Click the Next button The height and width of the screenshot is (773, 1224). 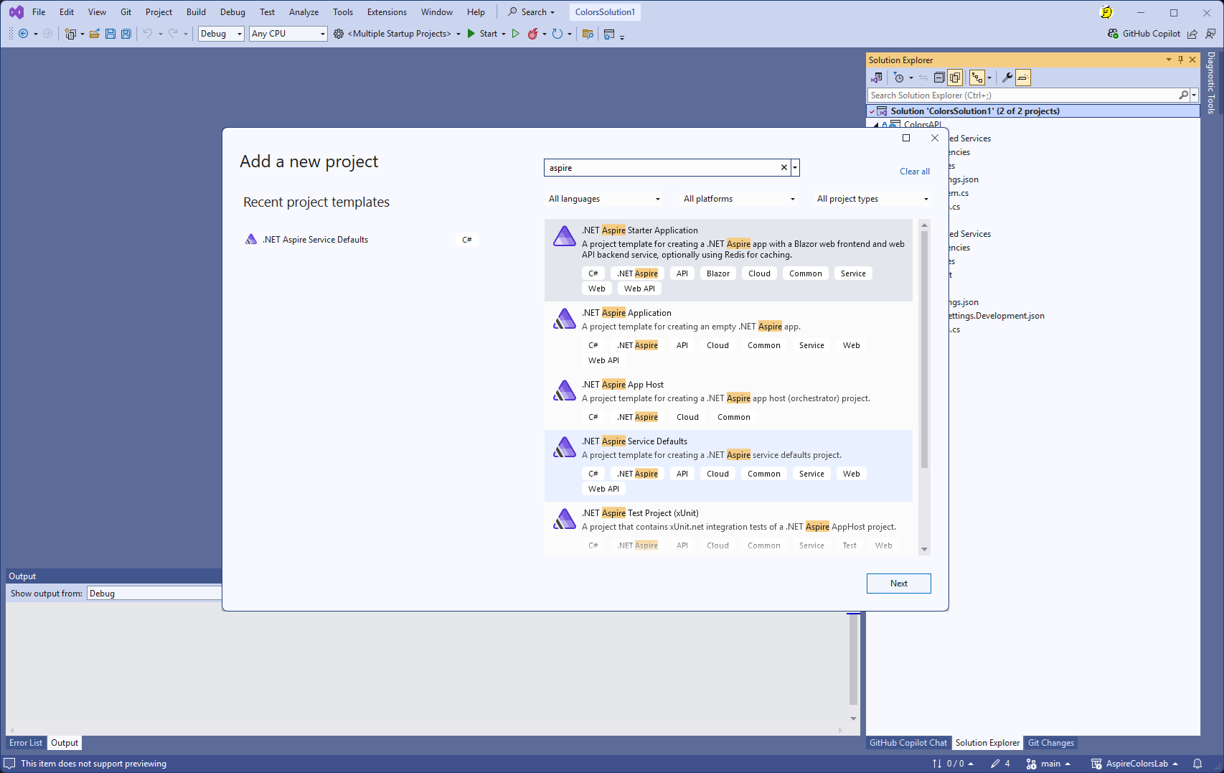pyautogui.click(x=898, y=584)
